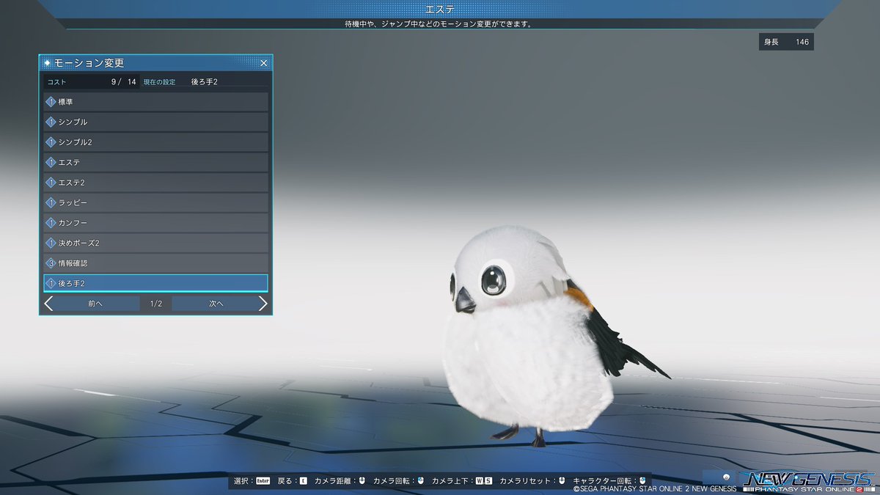
Task: Pick the カンフー motion
Action: (x=155, y=222)
